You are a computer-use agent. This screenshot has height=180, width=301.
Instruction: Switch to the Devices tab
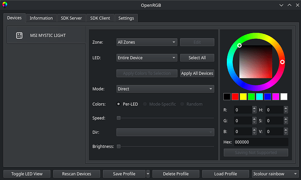14,18
